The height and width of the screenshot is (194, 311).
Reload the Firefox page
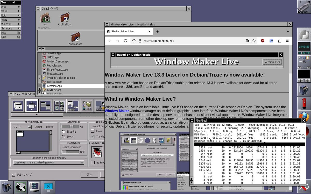click(x=125, y=41)
